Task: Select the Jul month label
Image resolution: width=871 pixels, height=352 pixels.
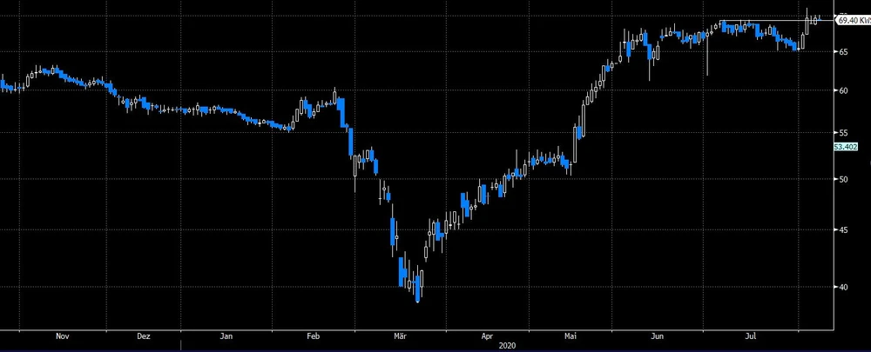Action: pos(748,335)
